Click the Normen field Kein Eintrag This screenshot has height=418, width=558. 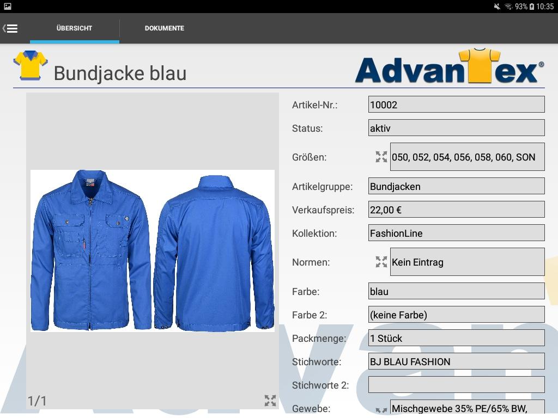pos(467,262)
